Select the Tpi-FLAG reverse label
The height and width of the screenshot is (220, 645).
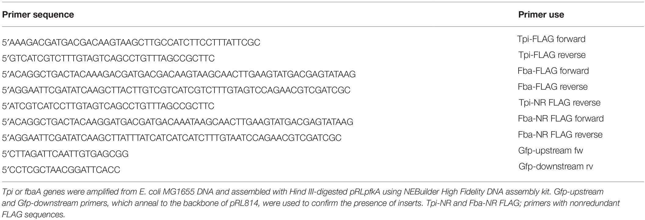pos(552,55)
